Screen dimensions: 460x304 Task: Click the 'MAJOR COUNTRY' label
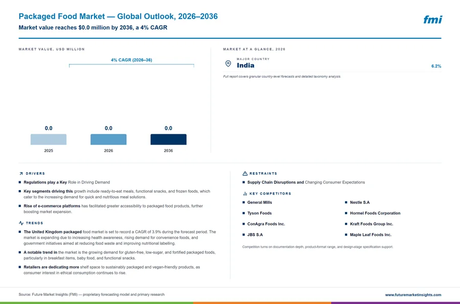[253, 59]
